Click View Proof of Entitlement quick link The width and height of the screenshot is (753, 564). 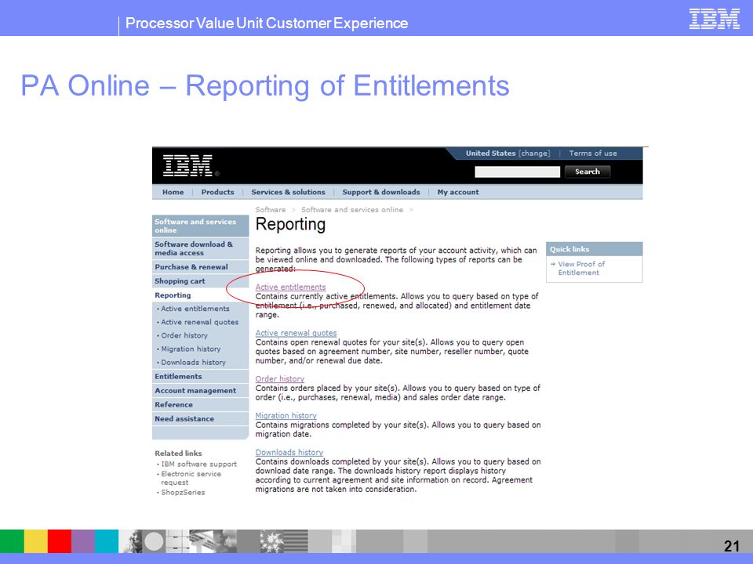581,269
